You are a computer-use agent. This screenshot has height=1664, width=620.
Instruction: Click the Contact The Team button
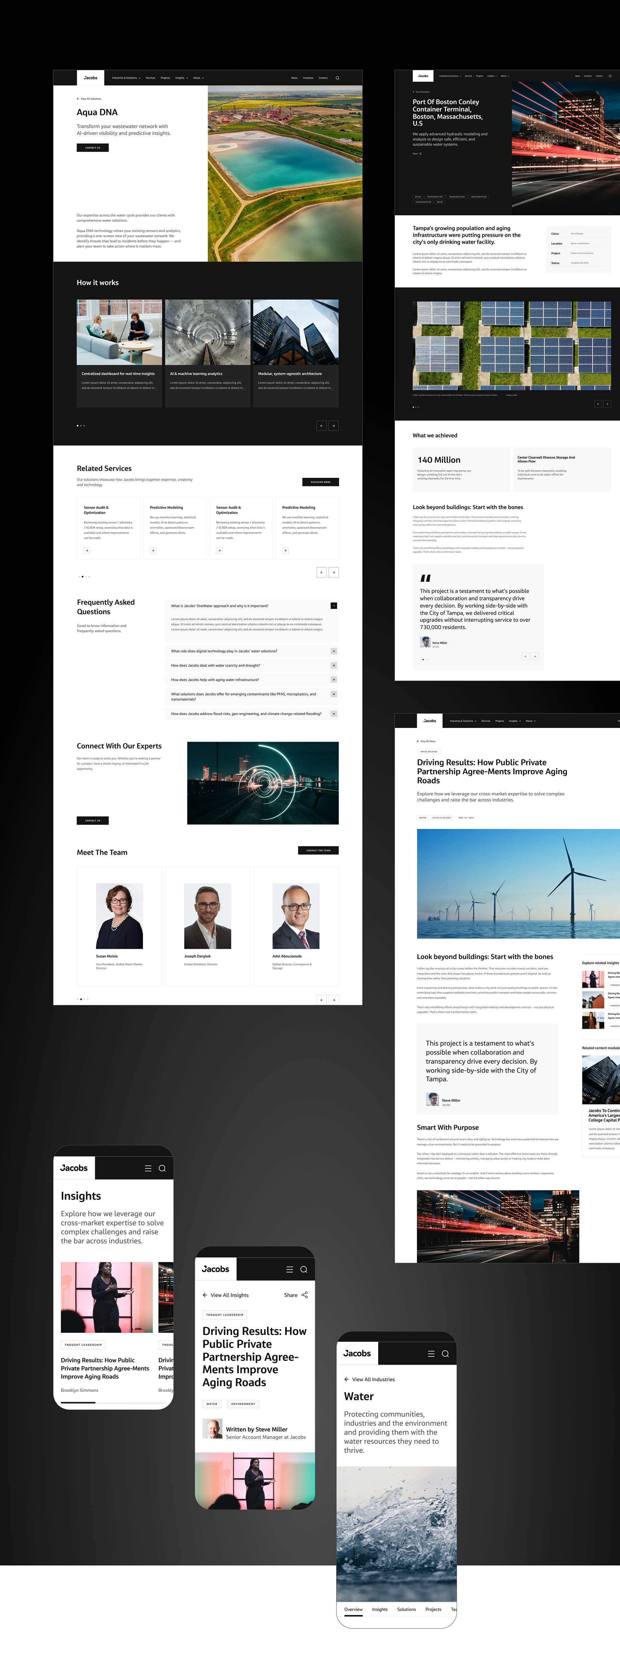[x=318, y=850]
